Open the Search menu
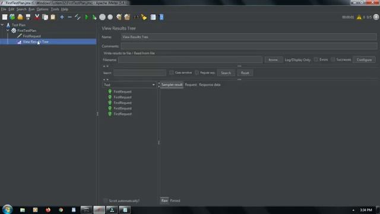The height and width of the screenshot is (214, 380). point(21,10)
